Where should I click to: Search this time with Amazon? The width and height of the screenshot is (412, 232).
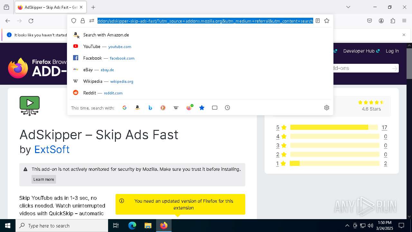137,108
